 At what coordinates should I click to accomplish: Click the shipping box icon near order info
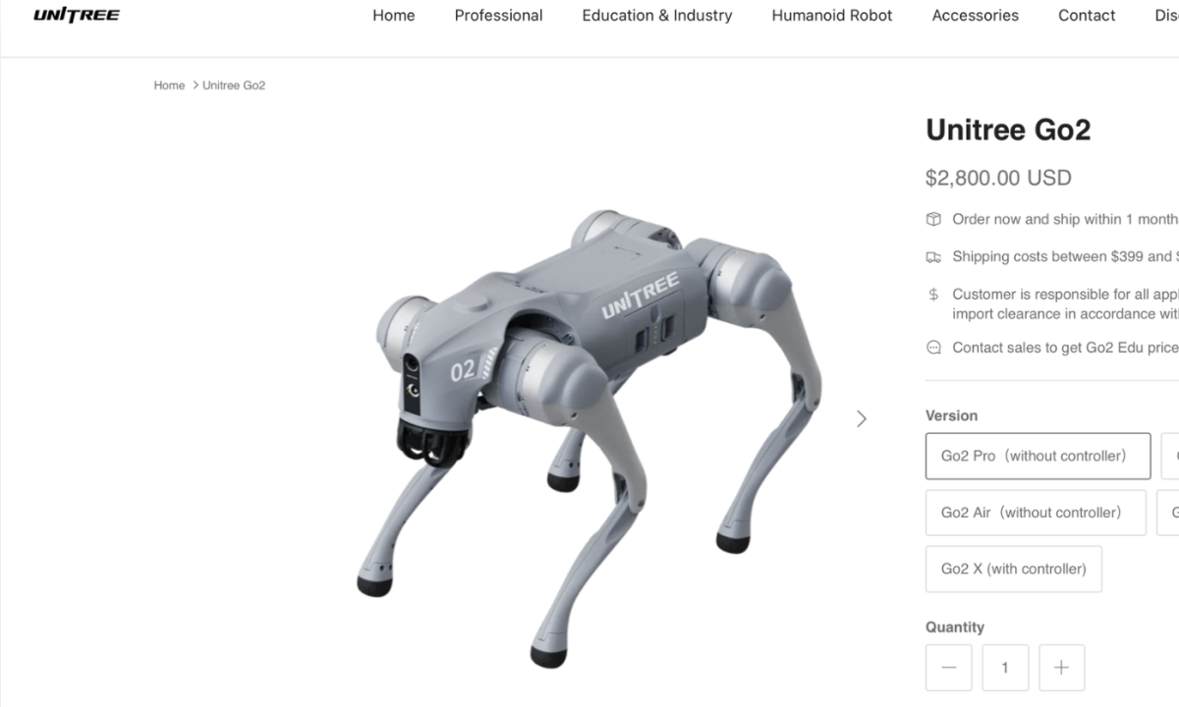click(x=933, y=219)
